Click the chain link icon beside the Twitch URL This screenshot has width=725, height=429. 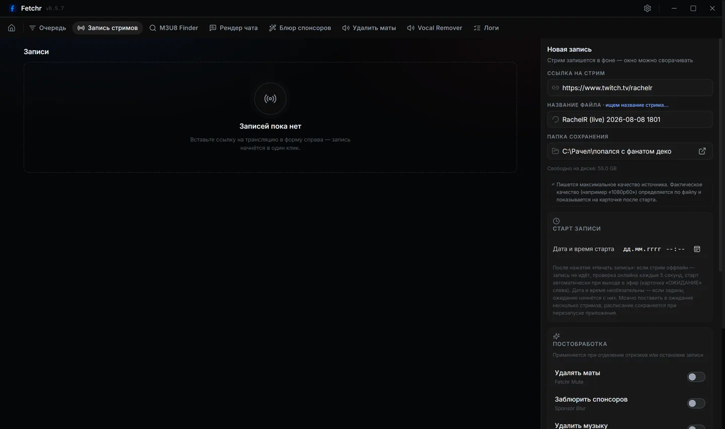tap(555, 88)
